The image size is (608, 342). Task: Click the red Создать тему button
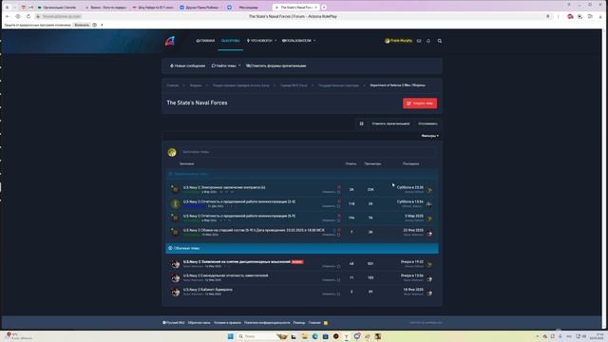click(x=420, y=104)
